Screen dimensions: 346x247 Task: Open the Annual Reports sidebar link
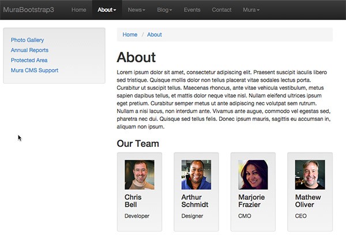pyautogui.click(x=29, y=50)
